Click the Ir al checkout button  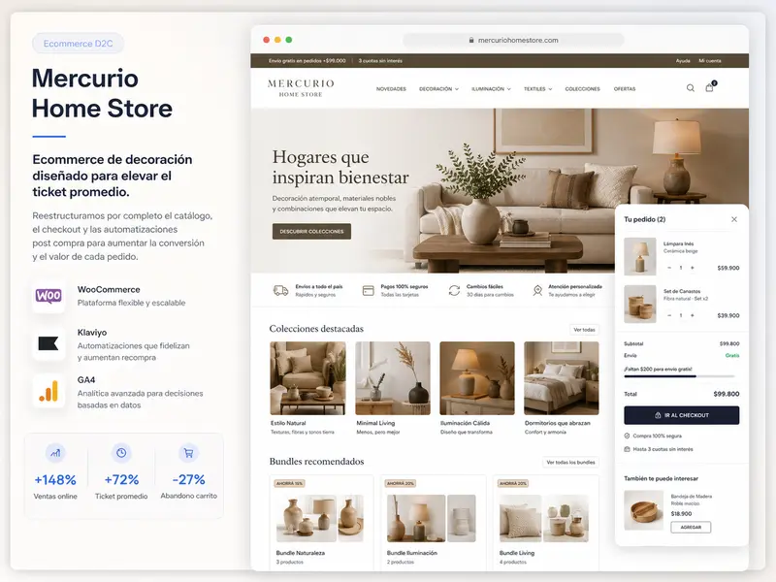[x=682, y=415]
